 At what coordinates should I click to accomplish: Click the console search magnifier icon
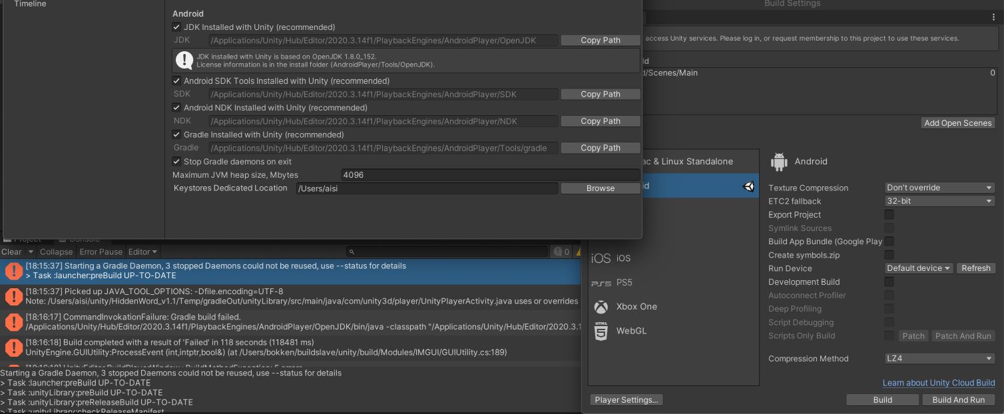[x=353, y=252]
